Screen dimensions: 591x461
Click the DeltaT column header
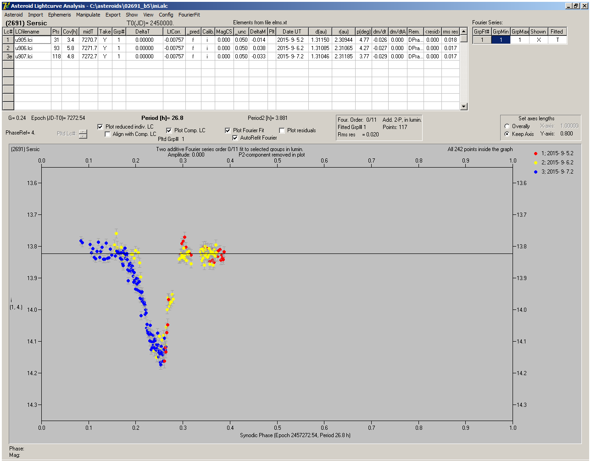(x=142, y=32)
